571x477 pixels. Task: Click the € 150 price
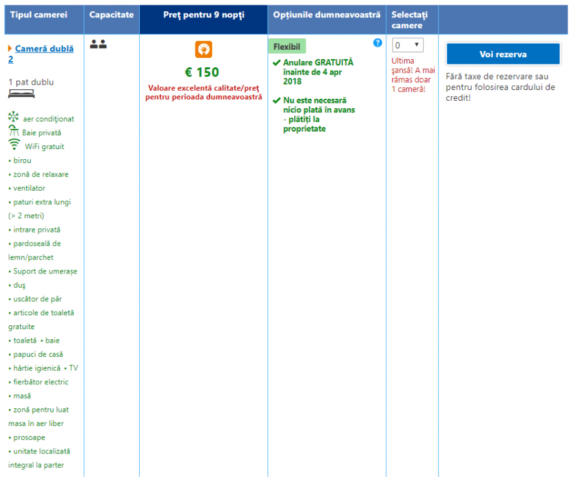click(x=202, y=73)
